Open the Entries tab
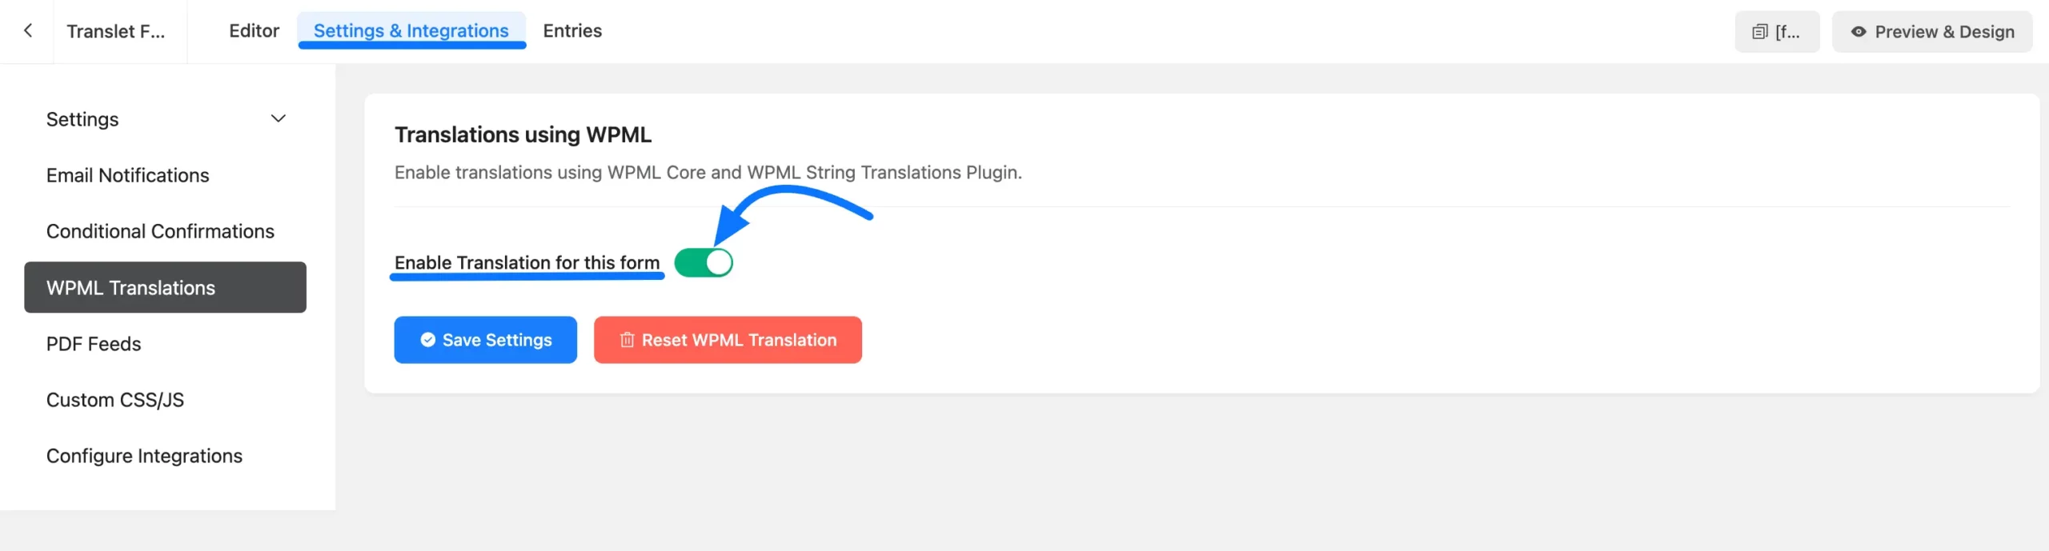The image size is (2049, 551). click(571, 30)
